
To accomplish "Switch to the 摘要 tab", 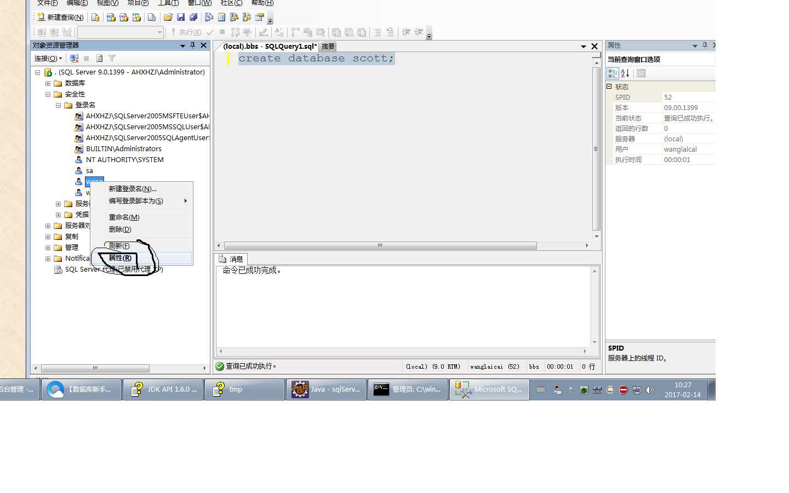I will pyautogui.click(x=328, y=47).
